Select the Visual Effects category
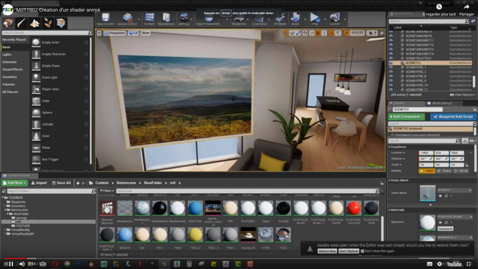 12,69
